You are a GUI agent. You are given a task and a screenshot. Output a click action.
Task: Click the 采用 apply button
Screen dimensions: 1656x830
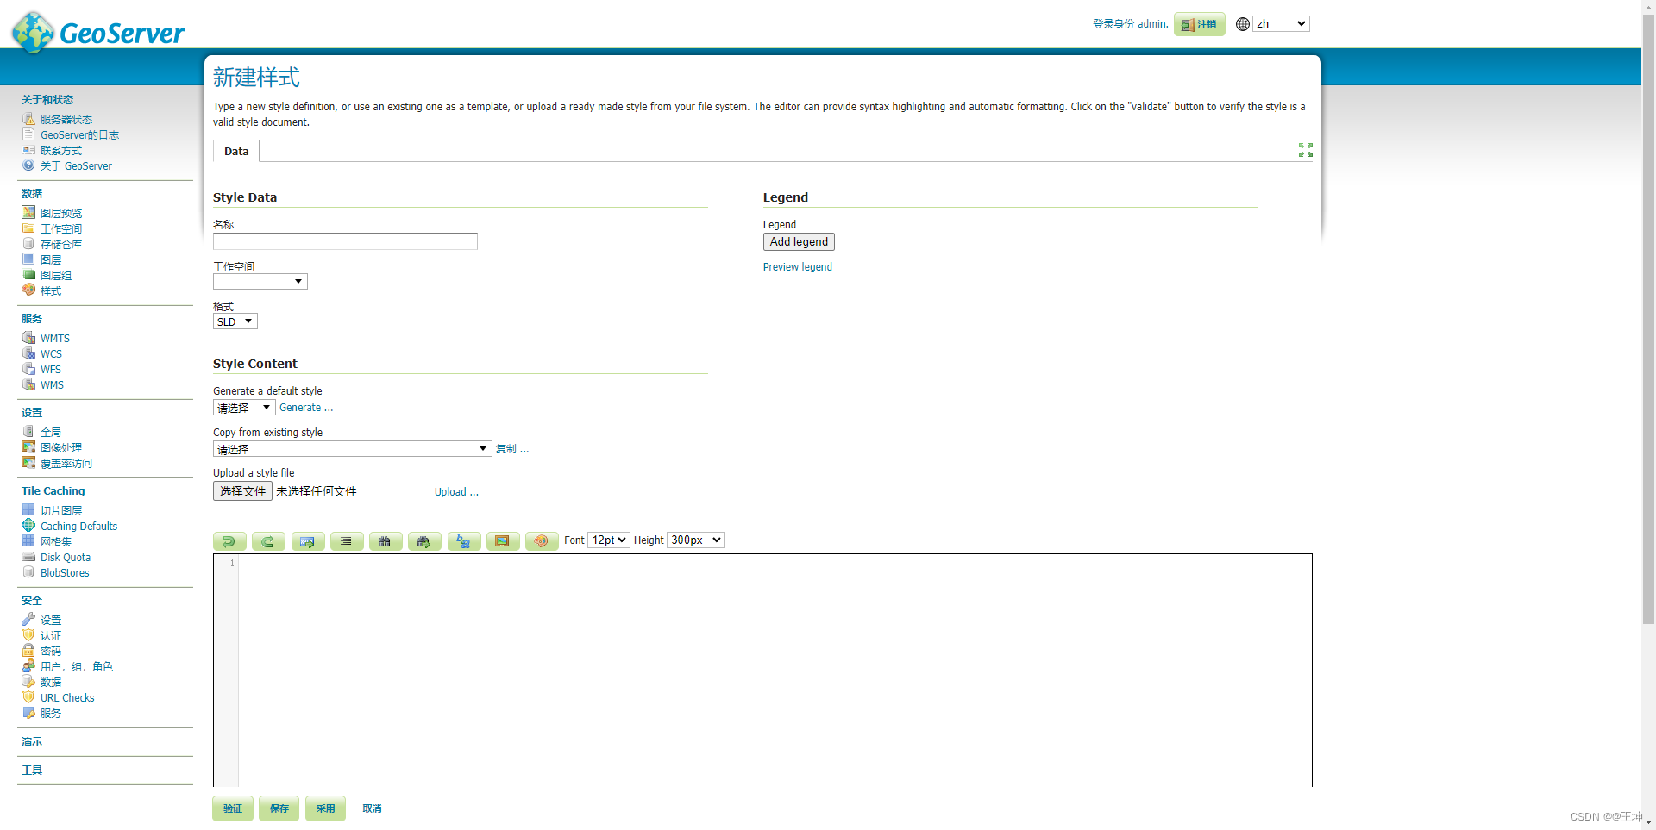point(325,808)
